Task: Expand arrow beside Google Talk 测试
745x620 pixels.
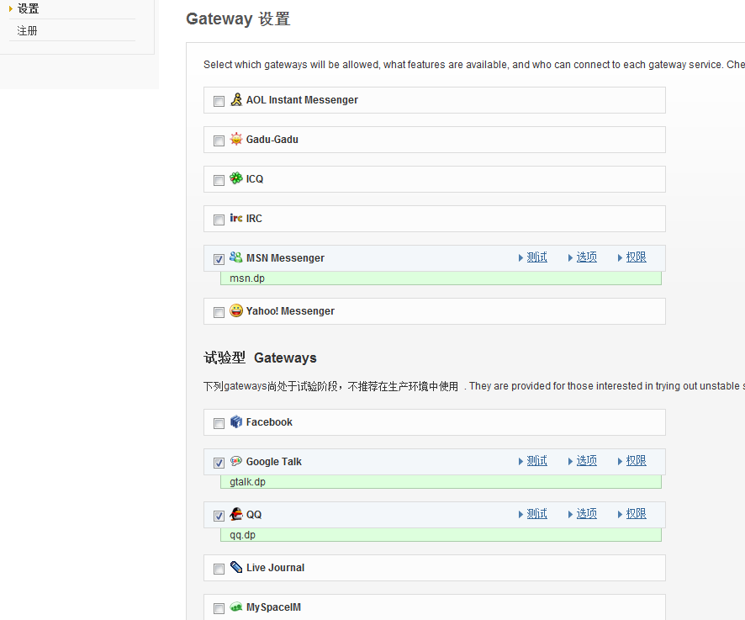Action: 520,461
